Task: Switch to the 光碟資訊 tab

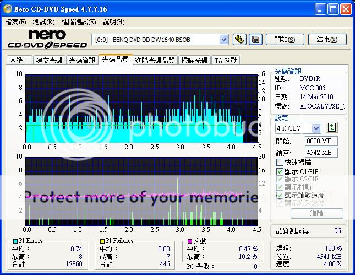Action: (82, 60)
